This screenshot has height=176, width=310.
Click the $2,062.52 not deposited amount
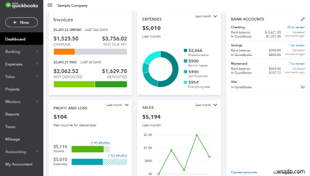66,71
